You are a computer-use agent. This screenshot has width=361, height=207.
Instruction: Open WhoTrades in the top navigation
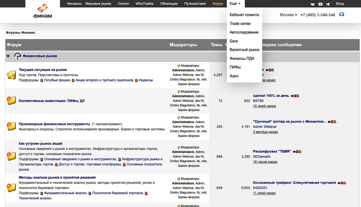tap(144, 4)
